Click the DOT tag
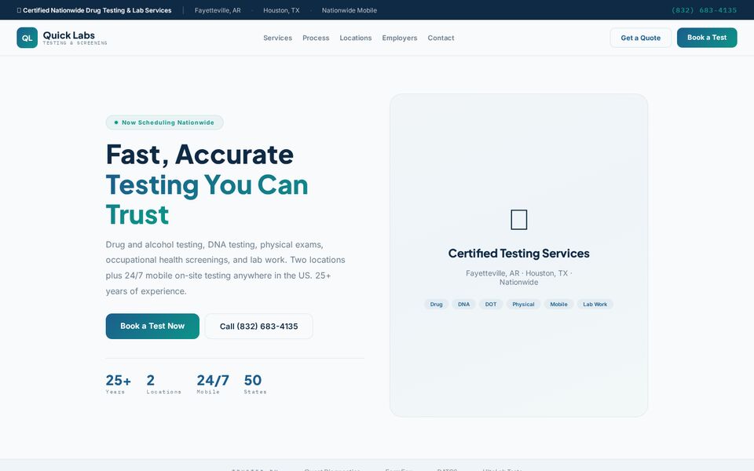The width and height of the screenshot is (754, 471). (x=490, y=305)
